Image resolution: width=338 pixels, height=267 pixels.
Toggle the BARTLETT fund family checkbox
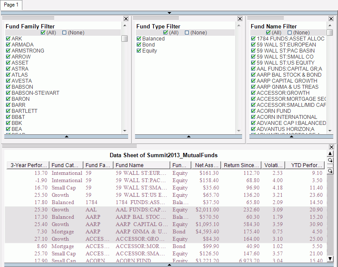pyautogui.click(x=8, y=111)
